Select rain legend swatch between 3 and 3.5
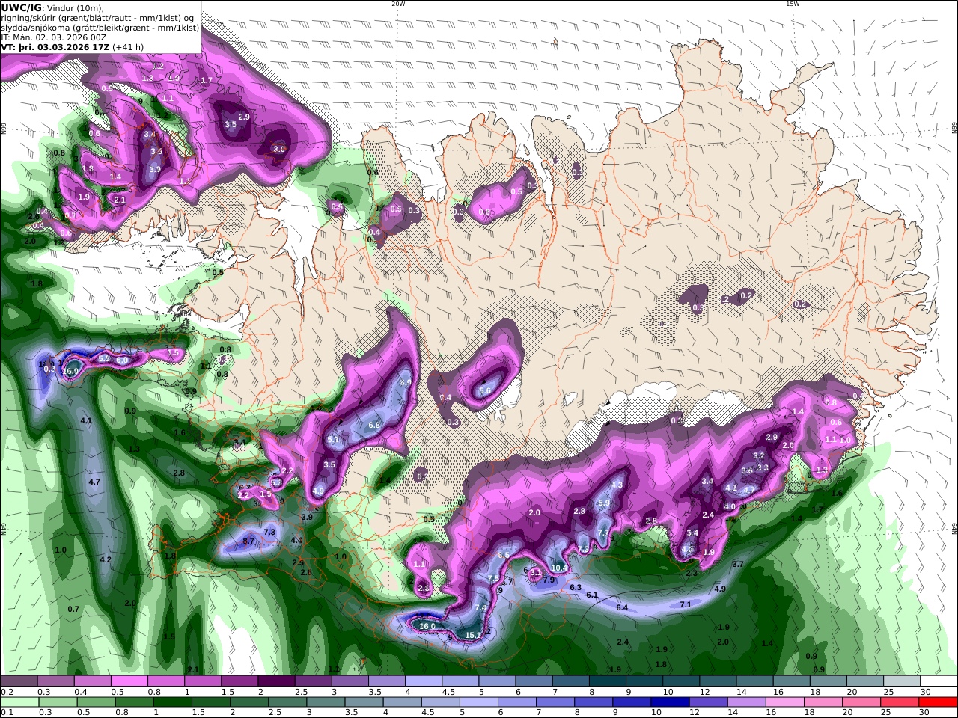Image resolution: width=958 pixels, height=718 pixels. (x=324, y=702)
